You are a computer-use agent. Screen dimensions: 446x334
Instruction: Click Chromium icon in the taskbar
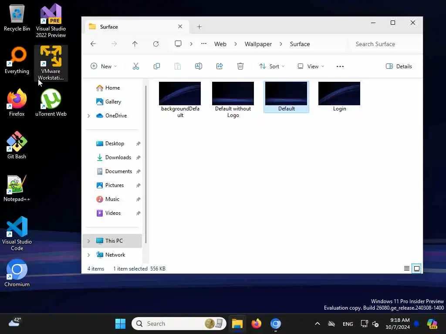275,324
